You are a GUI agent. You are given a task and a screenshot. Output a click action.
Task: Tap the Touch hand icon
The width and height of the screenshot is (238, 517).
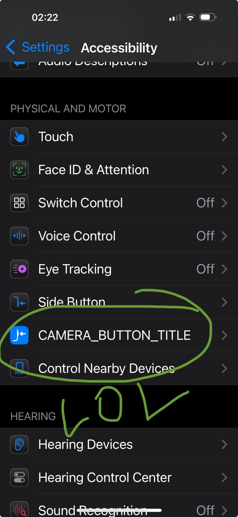[x=19, y=136]
